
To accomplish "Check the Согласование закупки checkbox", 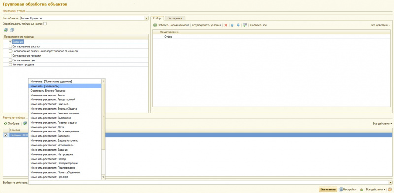I will click(10, 46).
